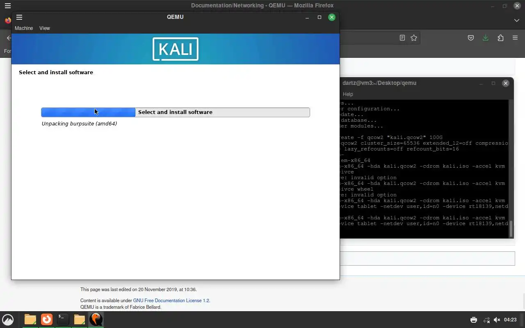
Task: Click the terminal title 'dartz@vm3:~/Desktop/qemu'
Action: [x=379, y=83]
